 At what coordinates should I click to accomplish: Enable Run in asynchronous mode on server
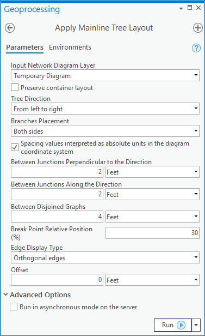[14, 307]
